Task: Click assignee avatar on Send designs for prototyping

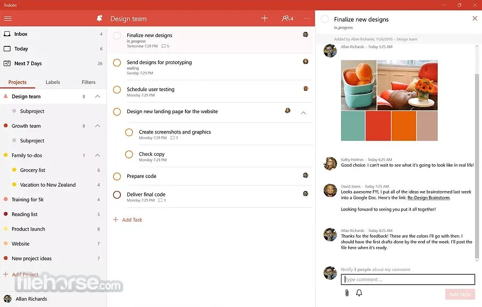Action: (305, 61)
